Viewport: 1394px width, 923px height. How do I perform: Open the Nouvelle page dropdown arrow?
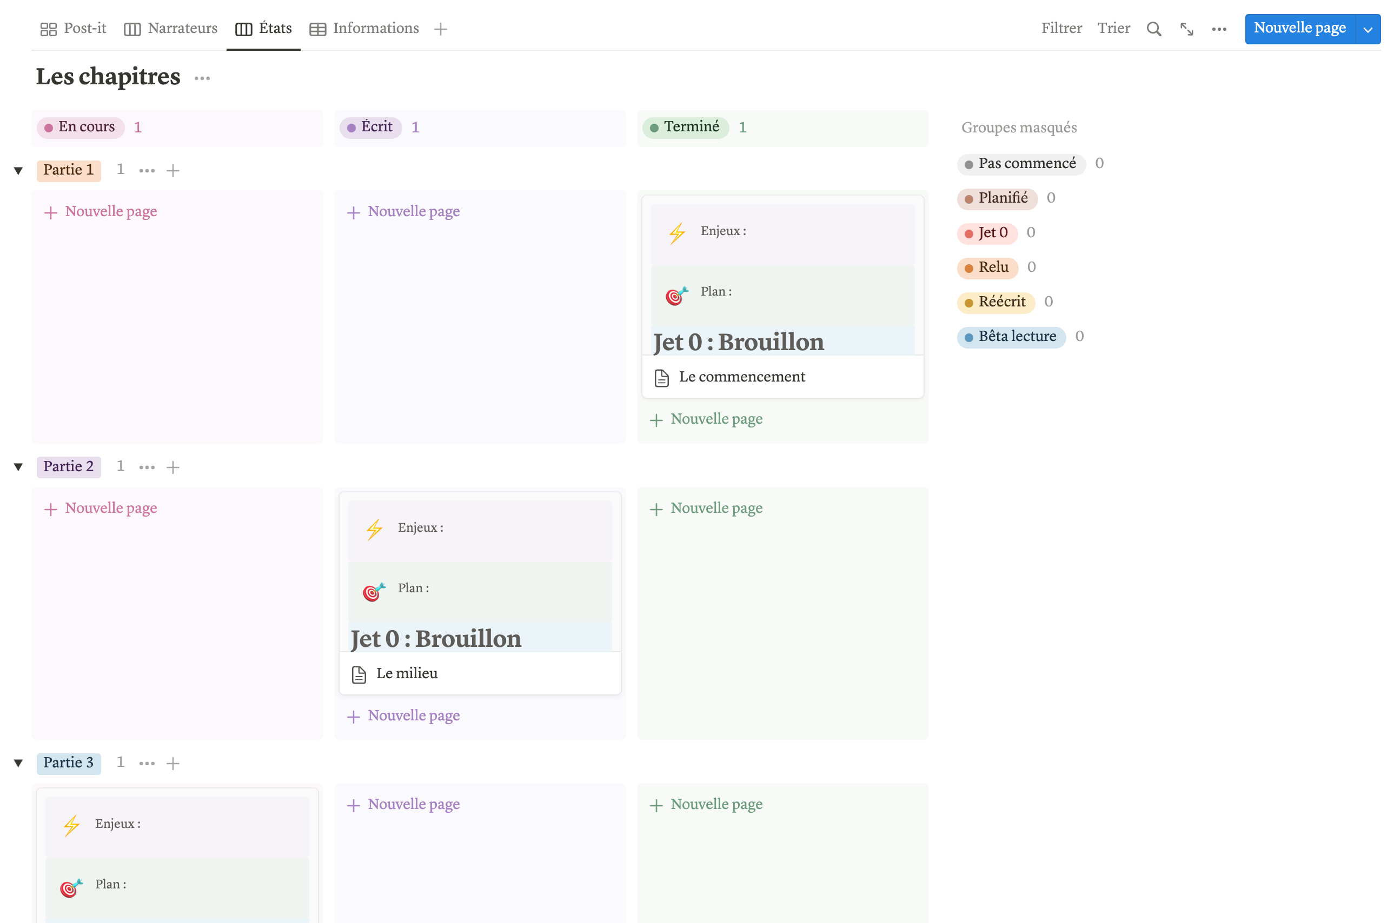pos(1367,29)
